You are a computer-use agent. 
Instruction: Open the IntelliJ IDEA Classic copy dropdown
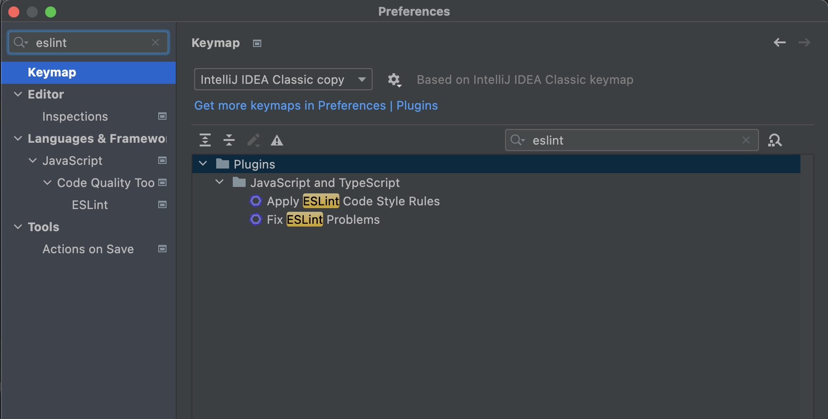283,80
